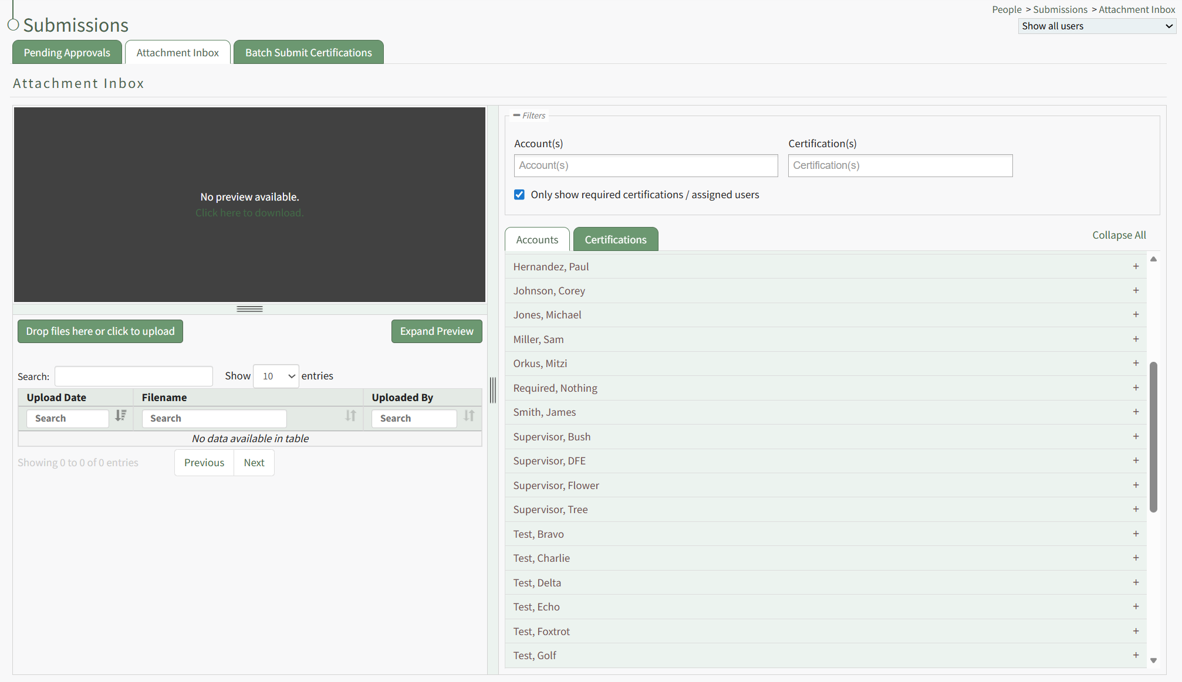This screenshot has height=682, width=1182.
Task: Grab the horizontal preview resize handle
Action: tap(249, 309)
